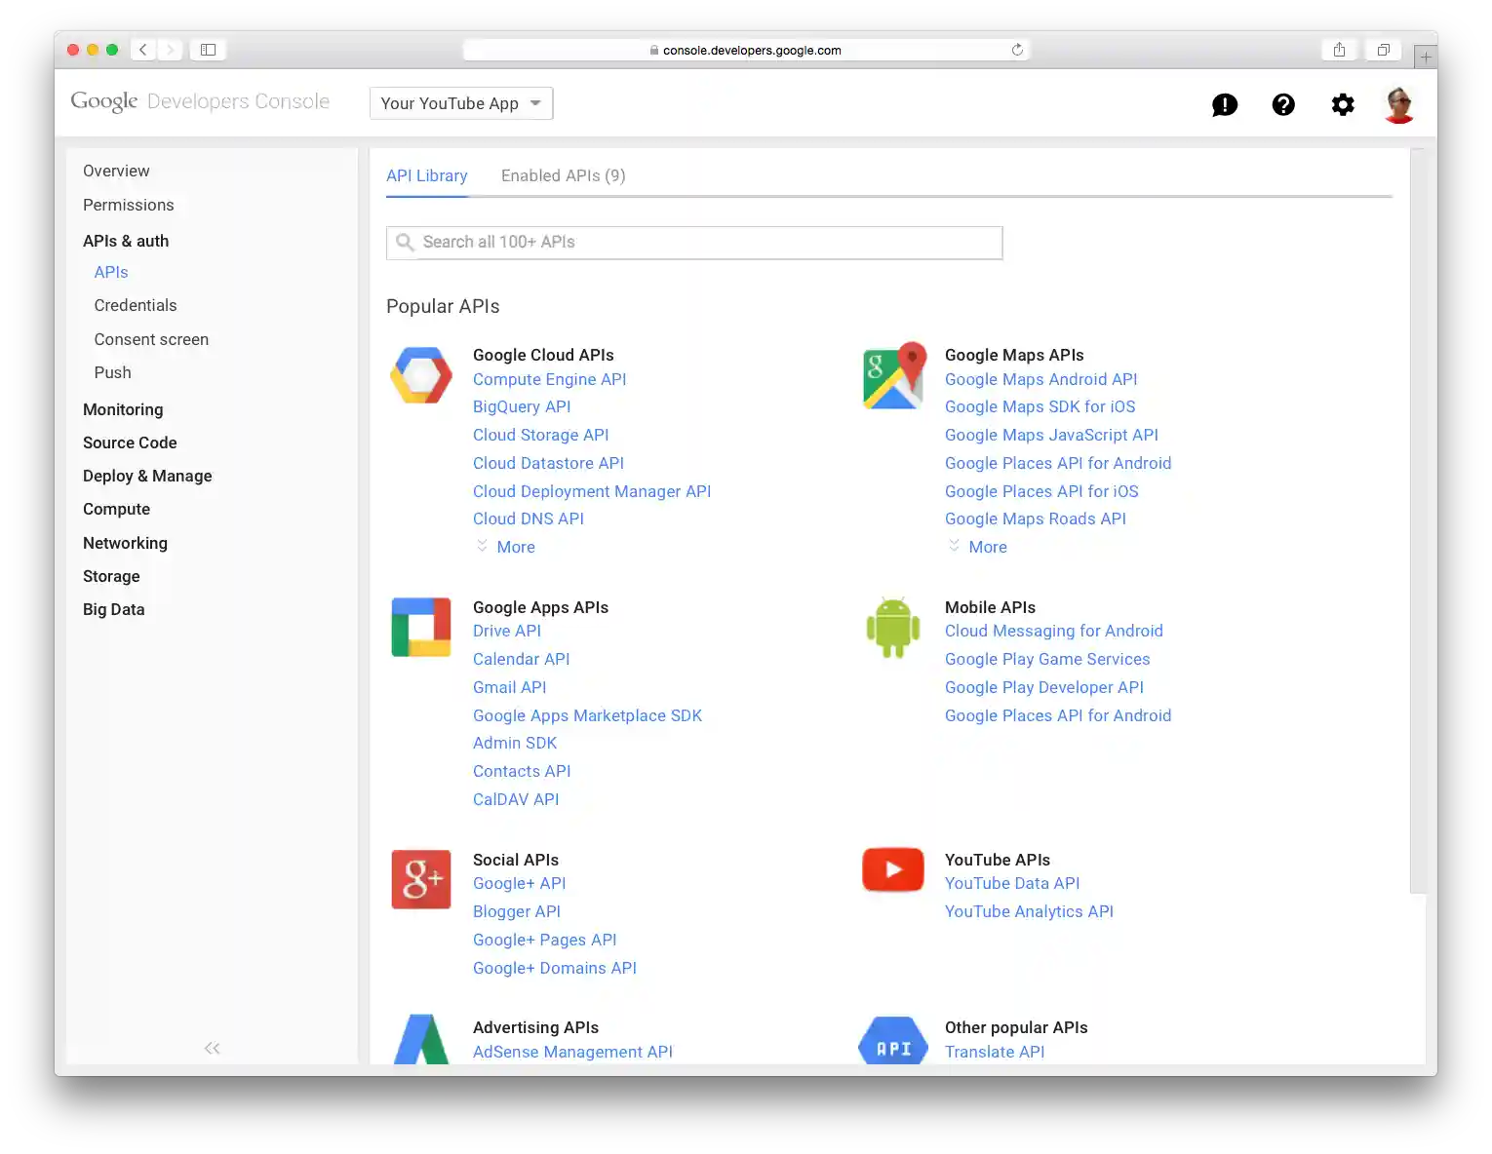
Task: Open the Cloud Messaging for Android link
Action: [x=1054, y=631]
